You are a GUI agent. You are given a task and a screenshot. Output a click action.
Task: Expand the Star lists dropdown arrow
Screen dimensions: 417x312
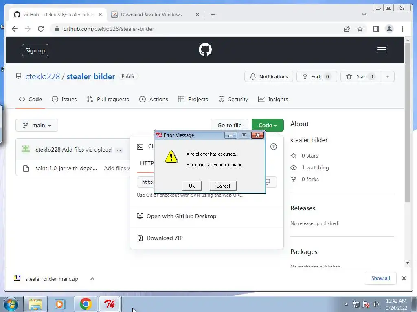click(x=388, y=77)
